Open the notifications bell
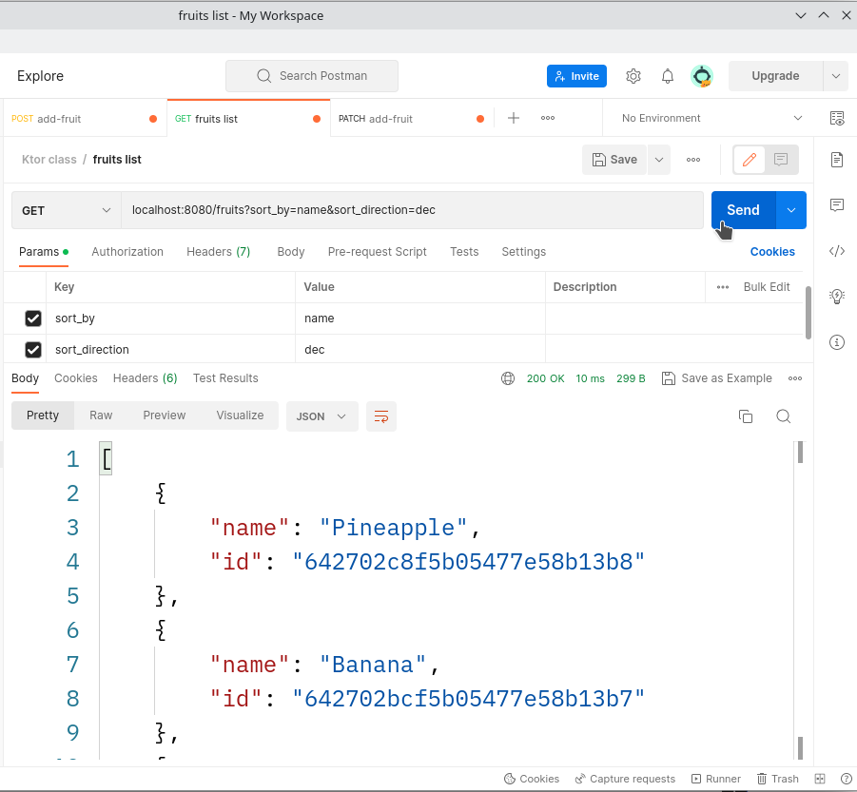The width and height of the screenshot is (857, 792). coord(668,76)
